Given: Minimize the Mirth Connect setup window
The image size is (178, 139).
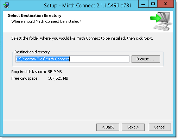Looking at the screenshot, I should (x=143, y=4).
